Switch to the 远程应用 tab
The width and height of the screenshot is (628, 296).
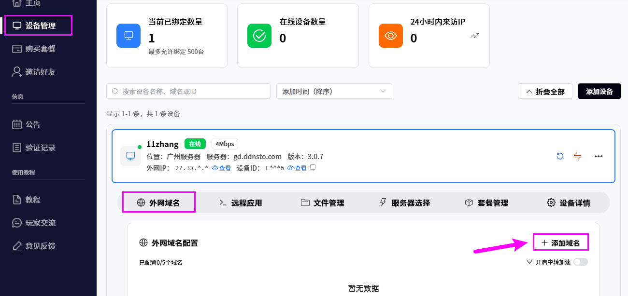[x=241, y=203]
